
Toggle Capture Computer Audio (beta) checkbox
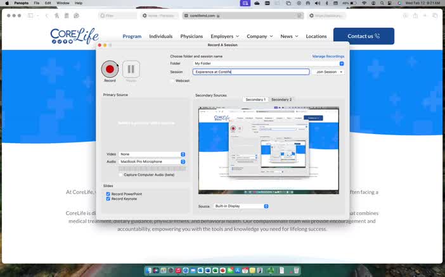pos(120,175)
